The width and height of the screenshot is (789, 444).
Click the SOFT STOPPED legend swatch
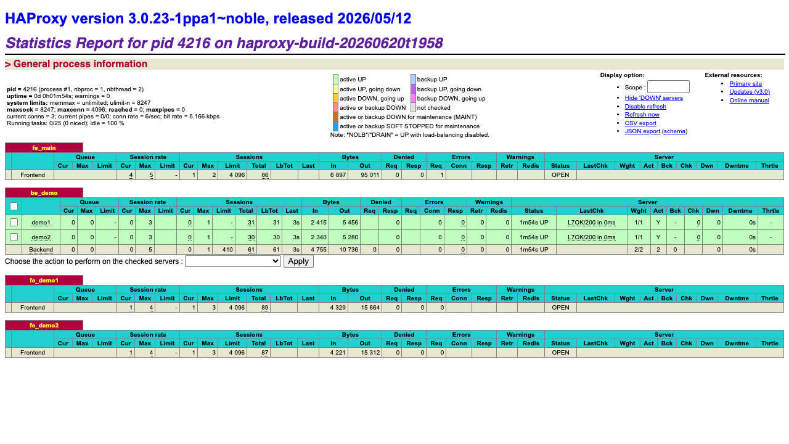pos(336,126)
